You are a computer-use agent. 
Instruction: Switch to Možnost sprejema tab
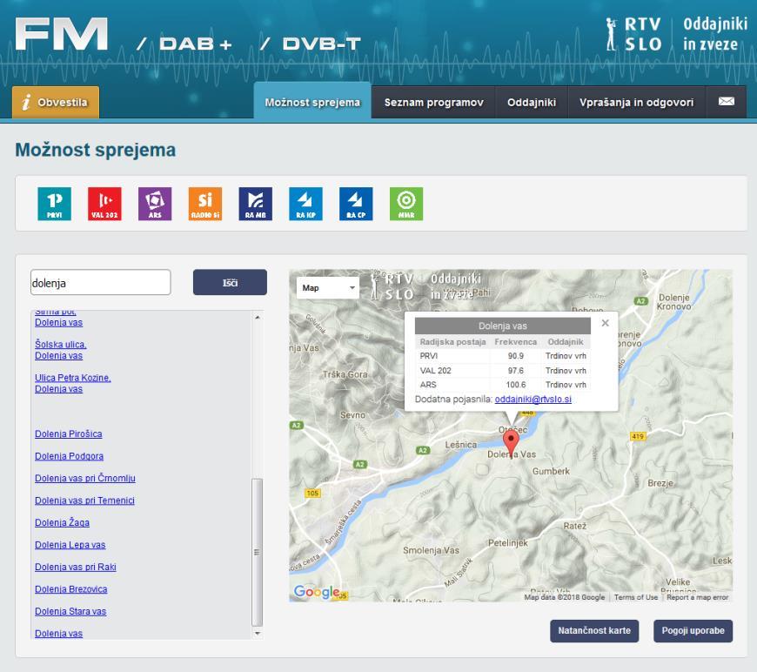[312, 102]
